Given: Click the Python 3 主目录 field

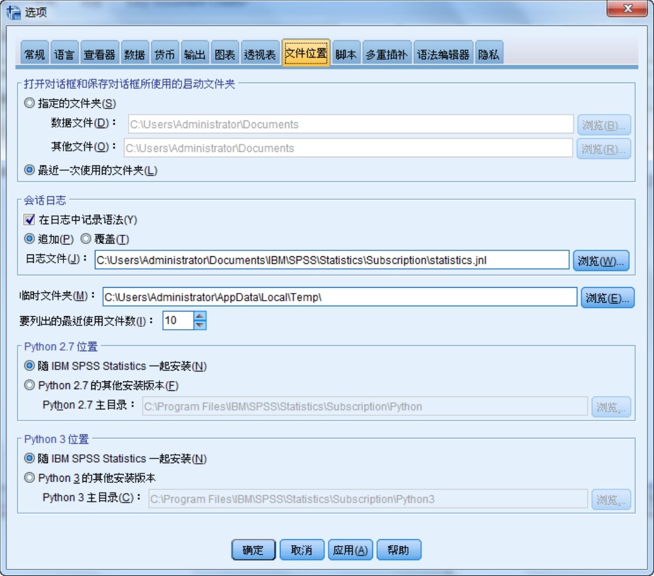Looking at the screenshot, I should tap(368, 499).
